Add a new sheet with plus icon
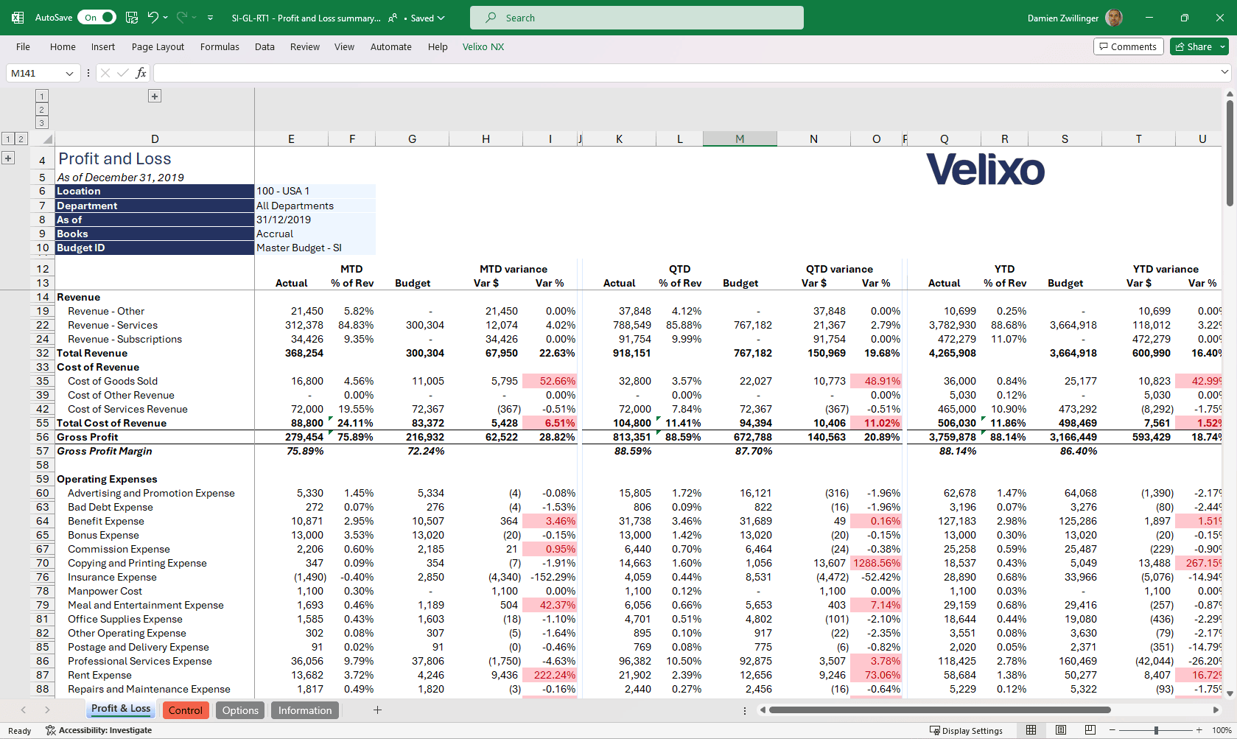 [377, 710]
